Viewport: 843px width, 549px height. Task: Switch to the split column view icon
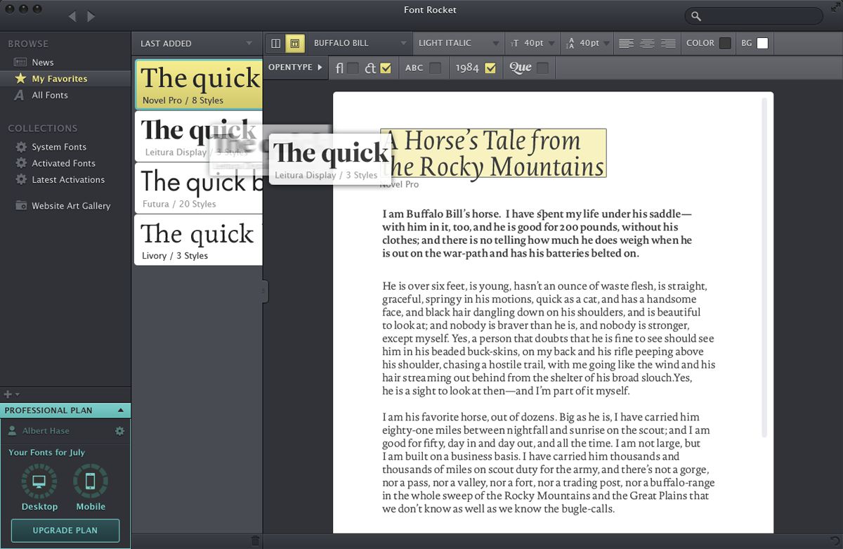pos(276,44)
